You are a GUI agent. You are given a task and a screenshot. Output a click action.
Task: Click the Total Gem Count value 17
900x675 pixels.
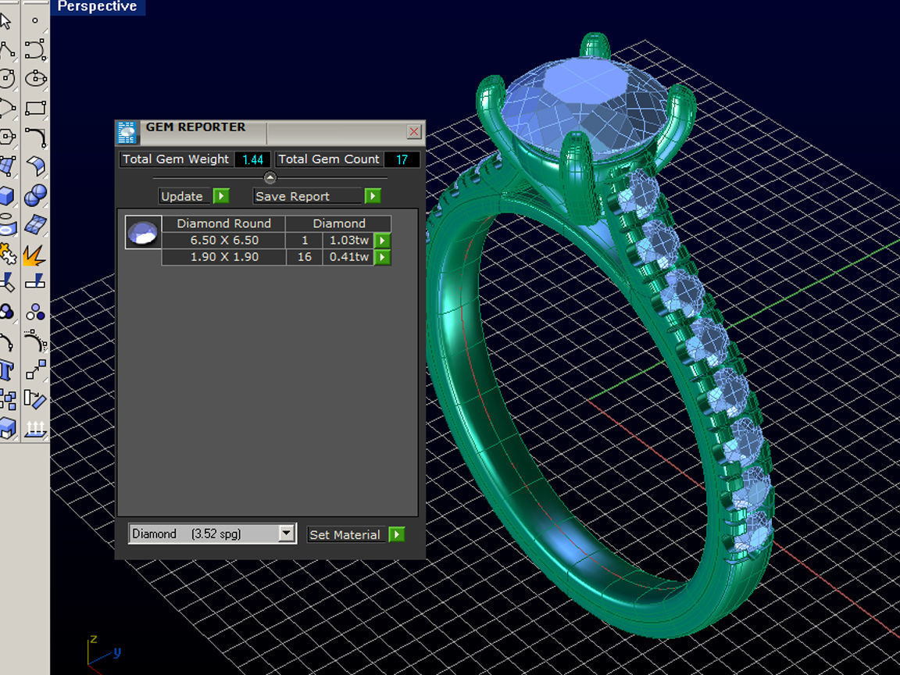402,159
